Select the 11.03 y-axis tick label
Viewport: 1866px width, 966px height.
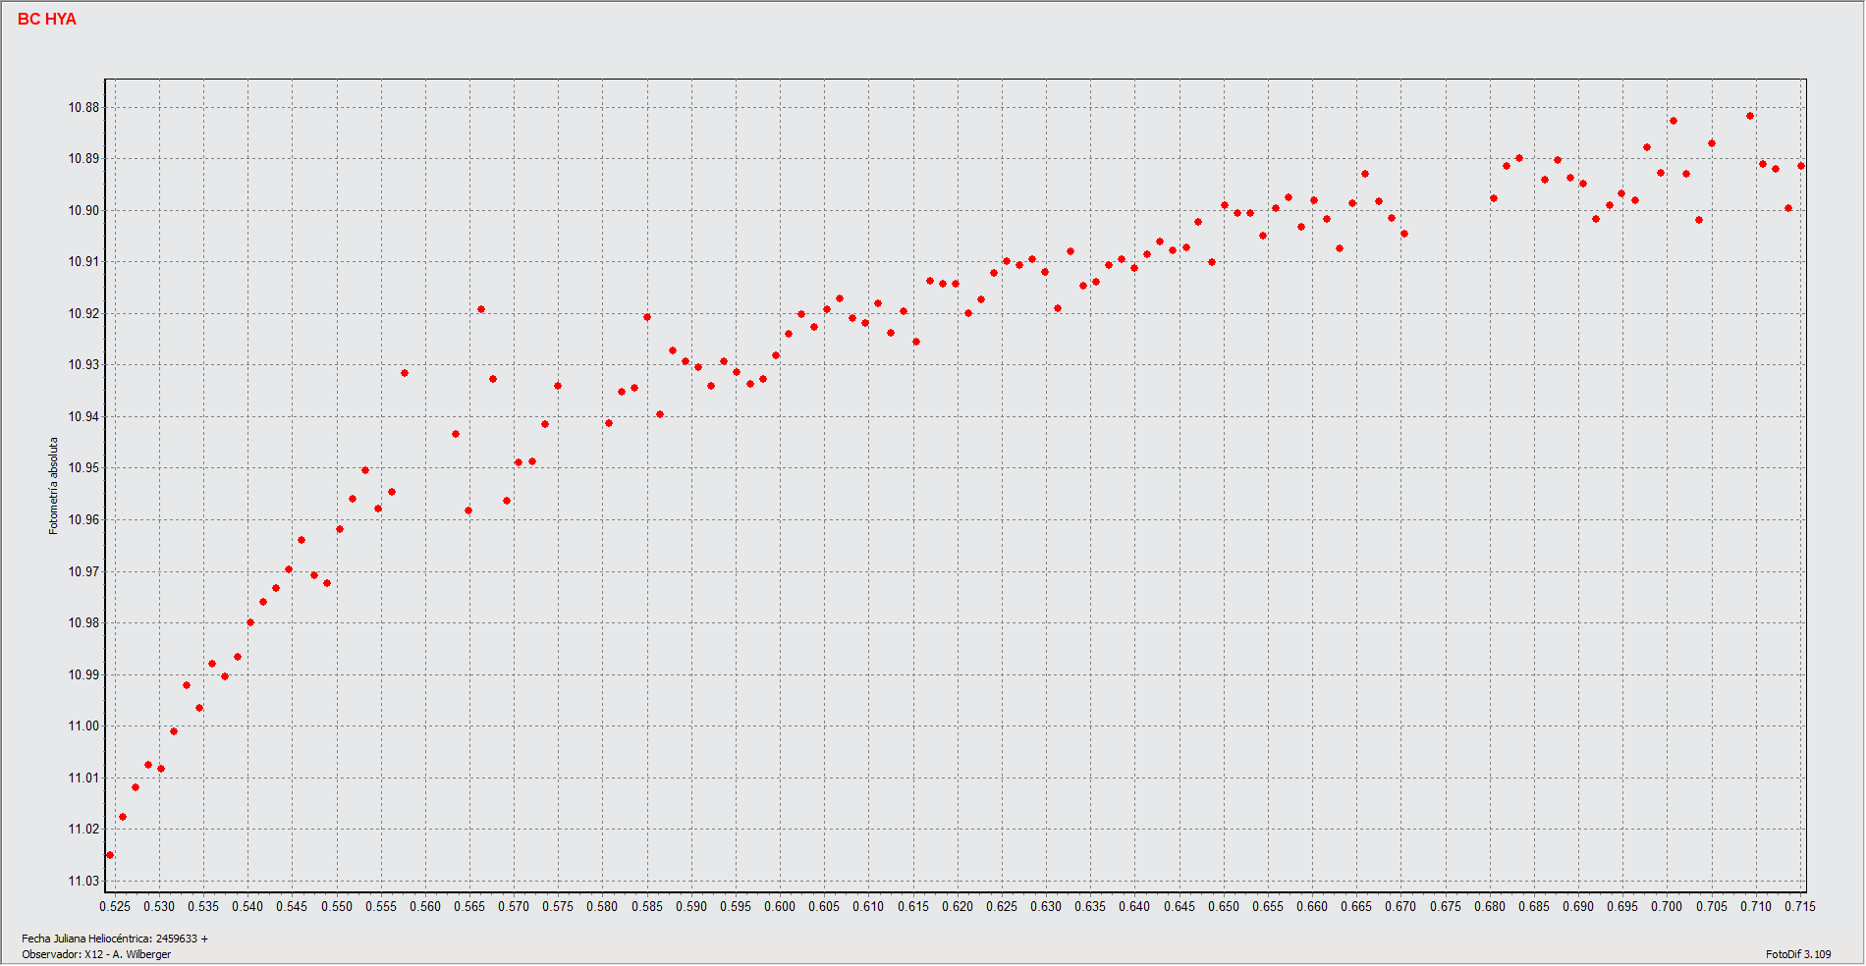(83, 881)
